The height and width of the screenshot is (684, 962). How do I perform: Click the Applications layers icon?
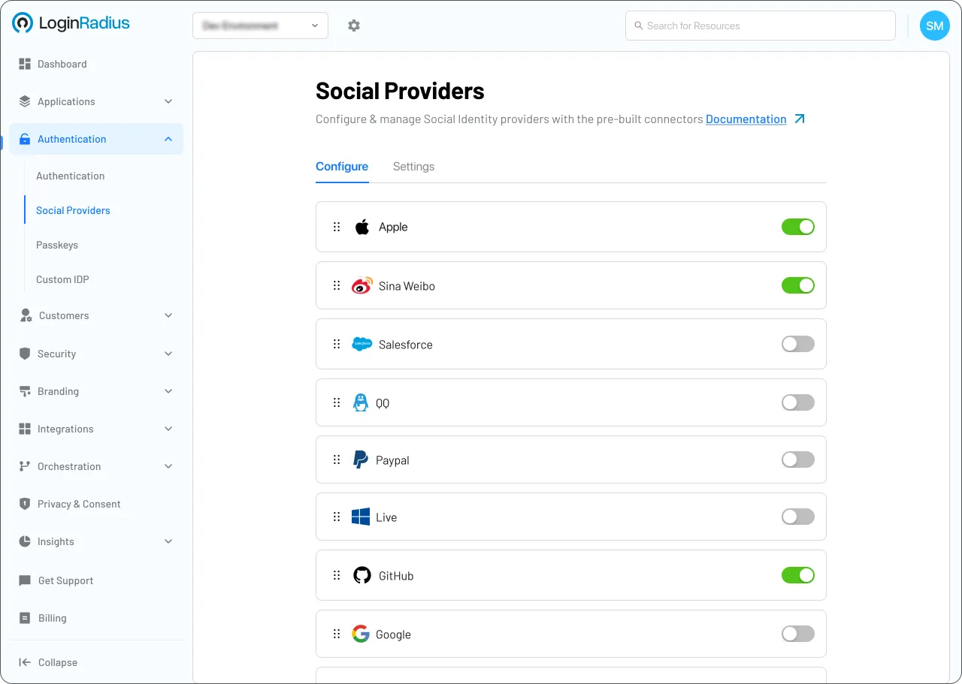coord(25,101)
